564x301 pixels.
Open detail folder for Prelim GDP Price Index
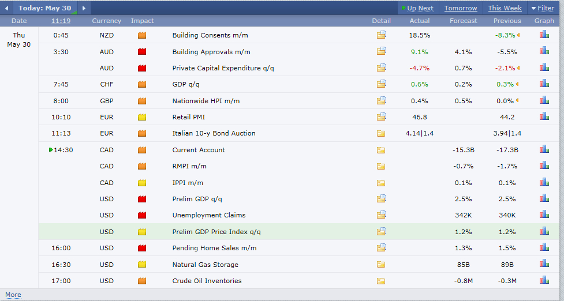coord(381,231)
